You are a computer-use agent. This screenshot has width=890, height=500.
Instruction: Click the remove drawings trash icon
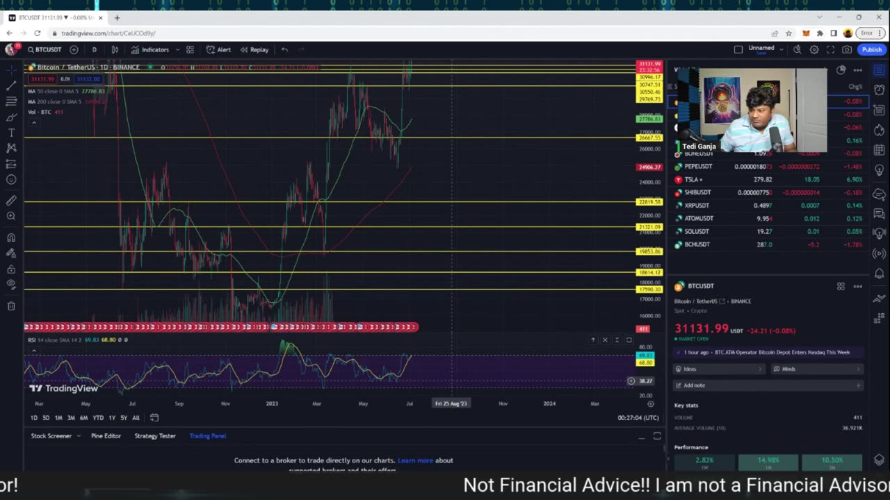11,306
